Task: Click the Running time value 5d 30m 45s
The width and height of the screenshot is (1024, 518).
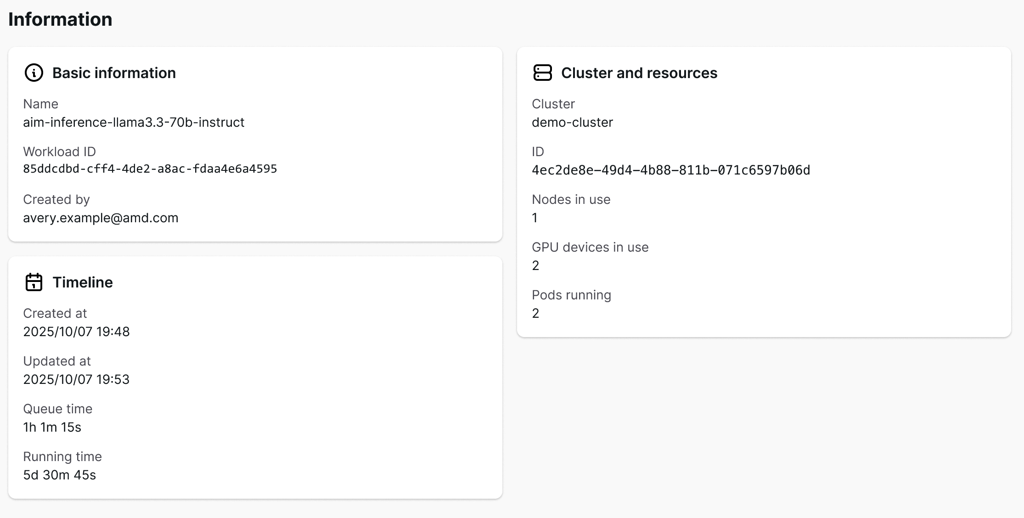Action: (x=59, y=475)
